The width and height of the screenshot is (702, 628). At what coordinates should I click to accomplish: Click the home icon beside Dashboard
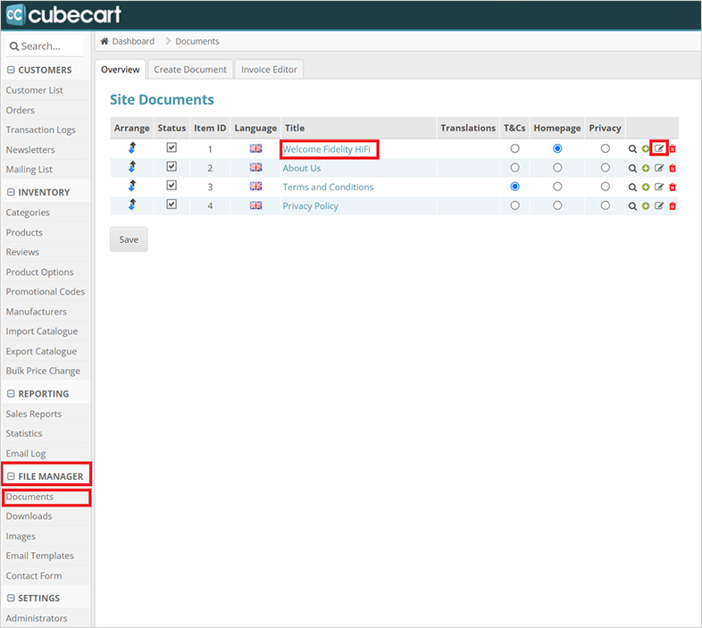(x=104, y=41)
